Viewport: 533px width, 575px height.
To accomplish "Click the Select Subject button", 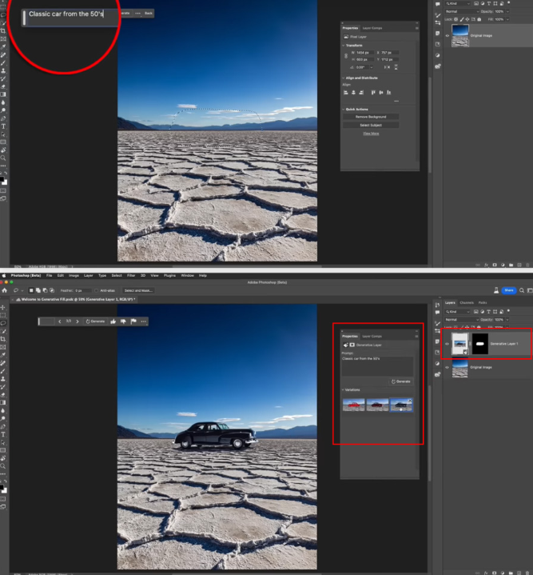I will point(371,126).
